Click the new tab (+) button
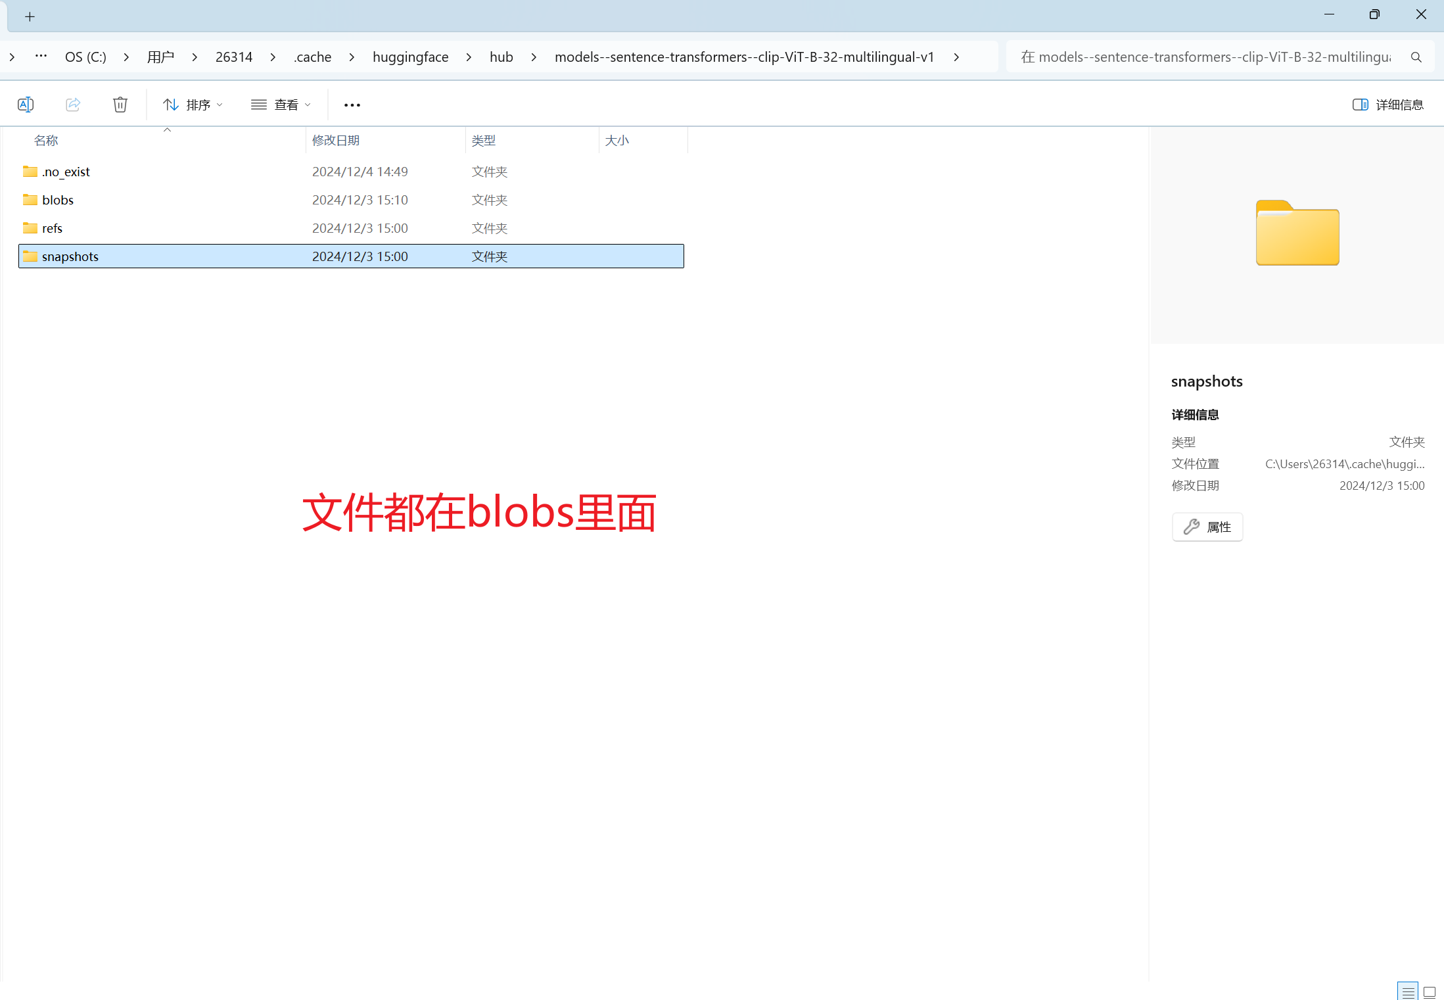The height and width of the screenshot is (1000, 1444). pyautogui.click(x=30, y=16)
